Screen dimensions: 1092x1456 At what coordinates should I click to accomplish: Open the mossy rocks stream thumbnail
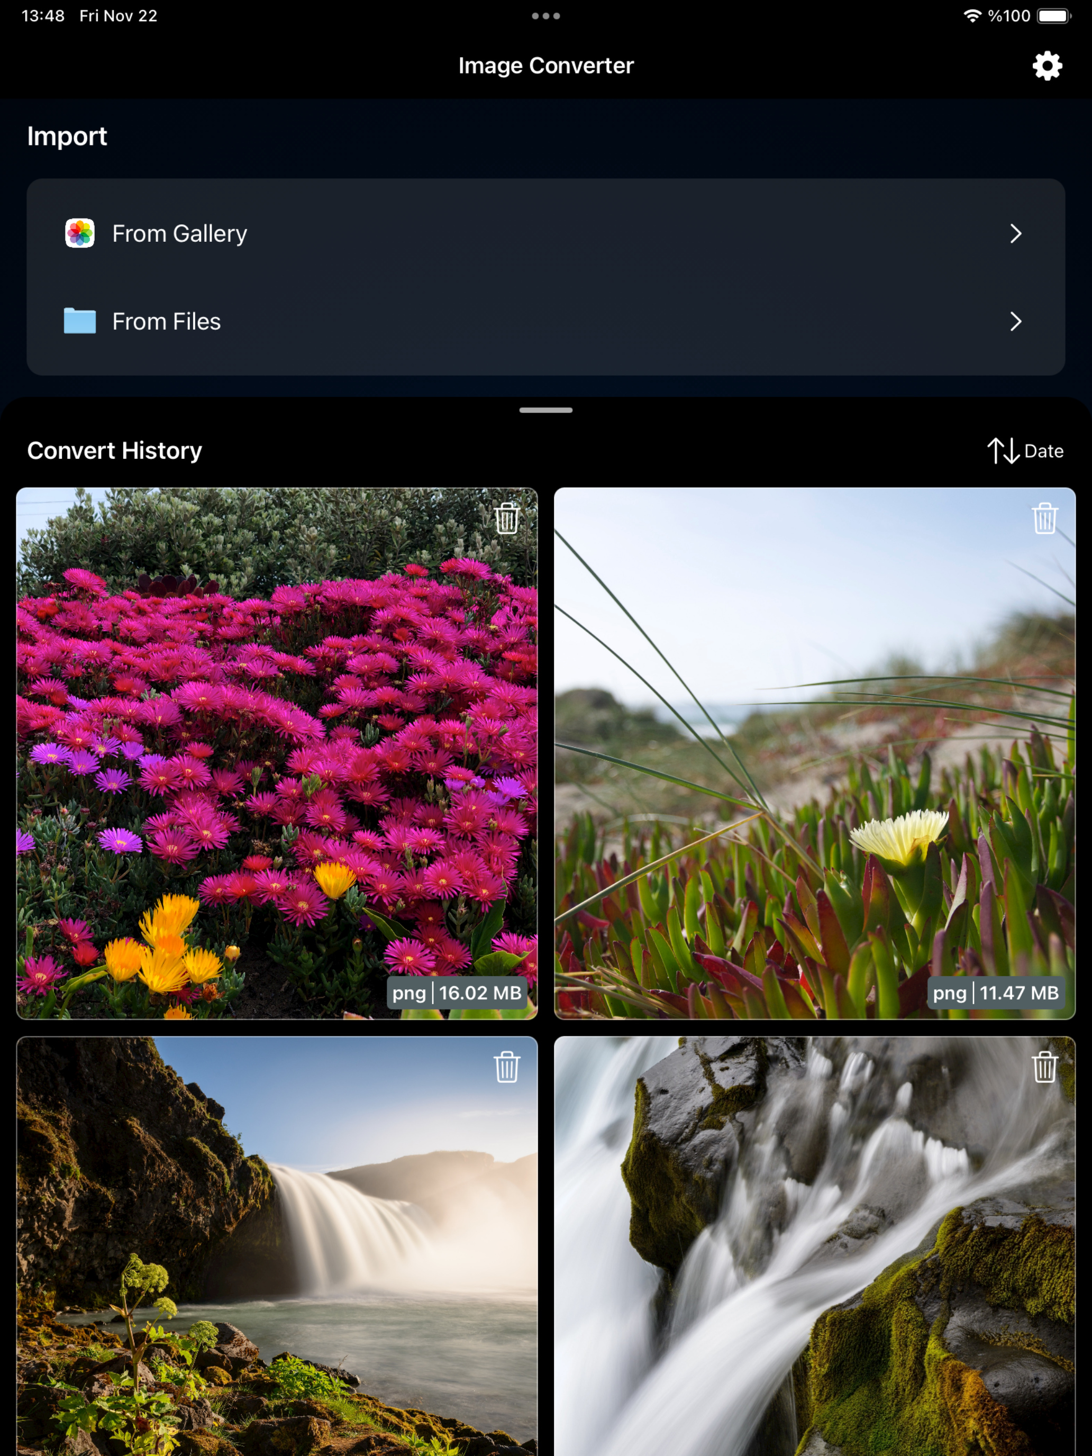coord(814,1246)
